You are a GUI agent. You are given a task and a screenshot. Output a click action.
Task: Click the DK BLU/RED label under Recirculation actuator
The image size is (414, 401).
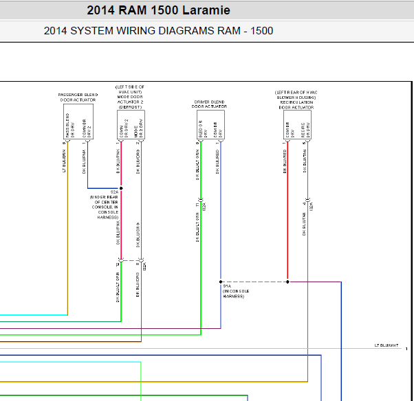[x=285, y=161]
